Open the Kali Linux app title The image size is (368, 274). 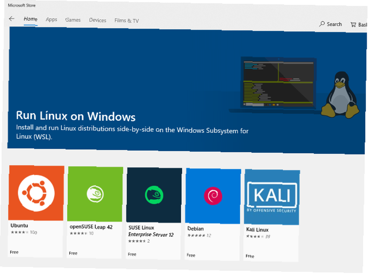click(x=257, y=229)
